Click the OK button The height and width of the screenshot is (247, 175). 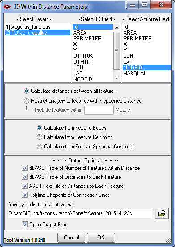[101, 238]
